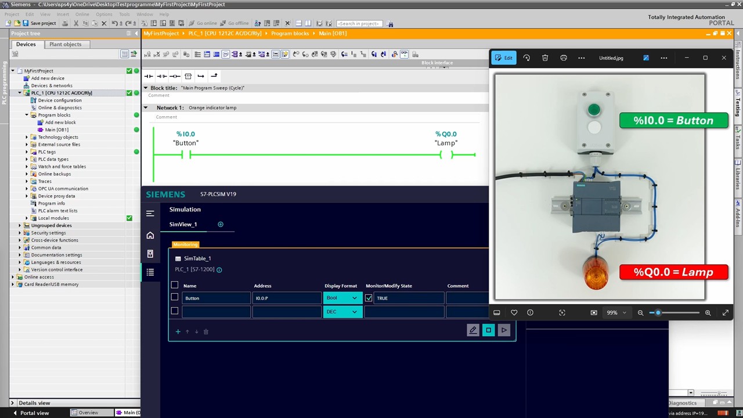Insert an empty box instruction
Image resolution: width=743 pixels, height=418 pixels.
[x=187, y=76]
